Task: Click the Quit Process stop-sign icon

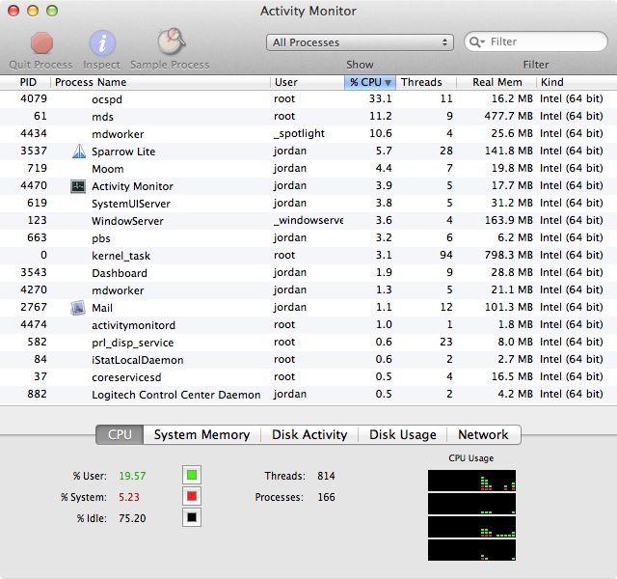Action: pos(41,42)
